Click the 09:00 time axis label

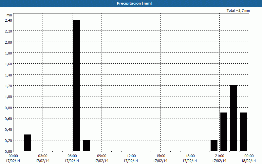(x=102, y=156)
